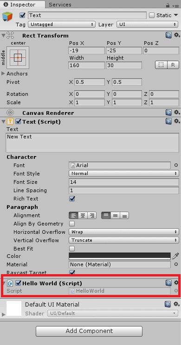
Task: Open the Shader dropdown
Action: point(113,314)
